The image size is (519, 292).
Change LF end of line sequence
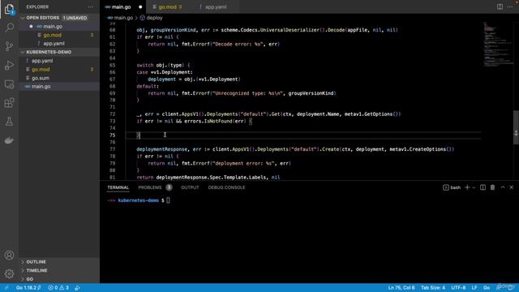474,288
